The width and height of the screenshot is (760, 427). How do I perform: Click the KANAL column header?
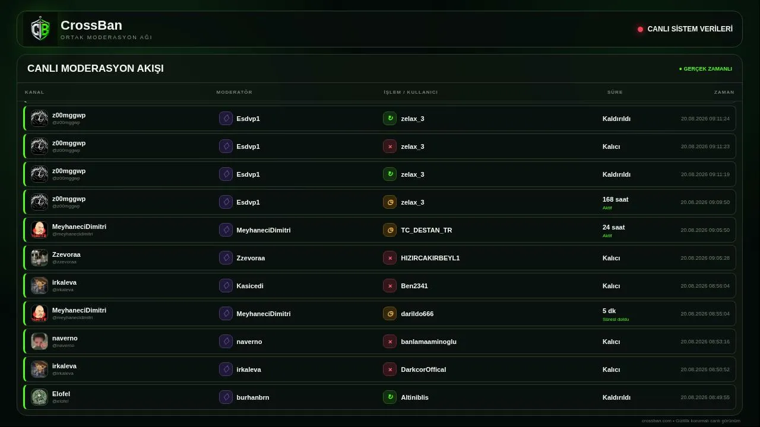click(34, 93)
